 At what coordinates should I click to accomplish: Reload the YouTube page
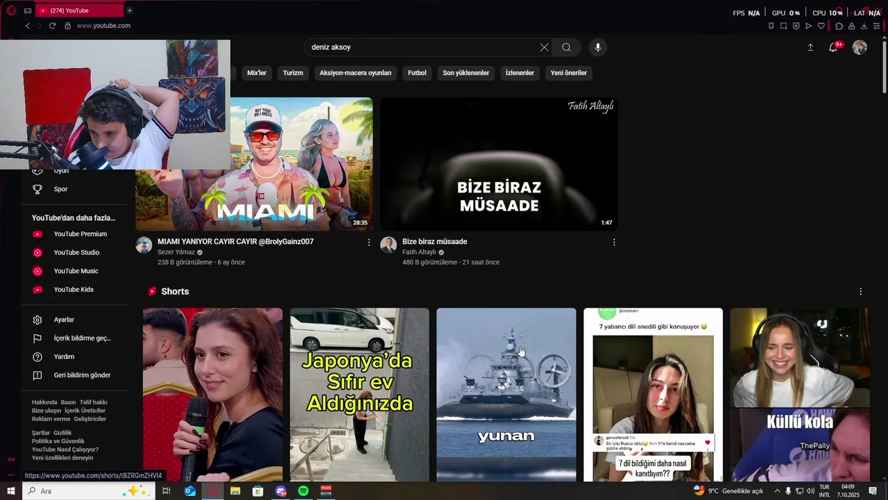[52, 26]
